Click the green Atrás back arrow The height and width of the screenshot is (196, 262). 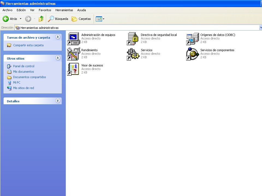pyautogui.click(x=6, y=19)
